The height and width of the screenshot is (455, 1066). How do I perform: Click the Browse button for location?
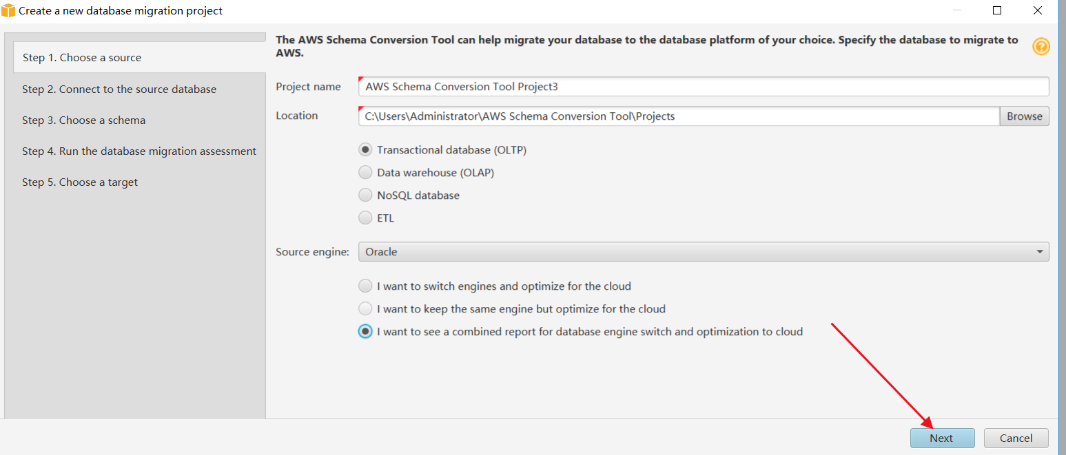pyautogui.click(x=1024, y=116)
